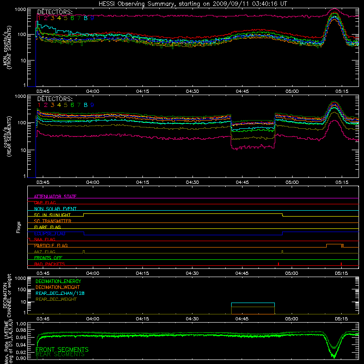This screenshot has height=364, width=364.
Task: Click the 10 value on rear segments axis
Action: click(x=23, y=150)
